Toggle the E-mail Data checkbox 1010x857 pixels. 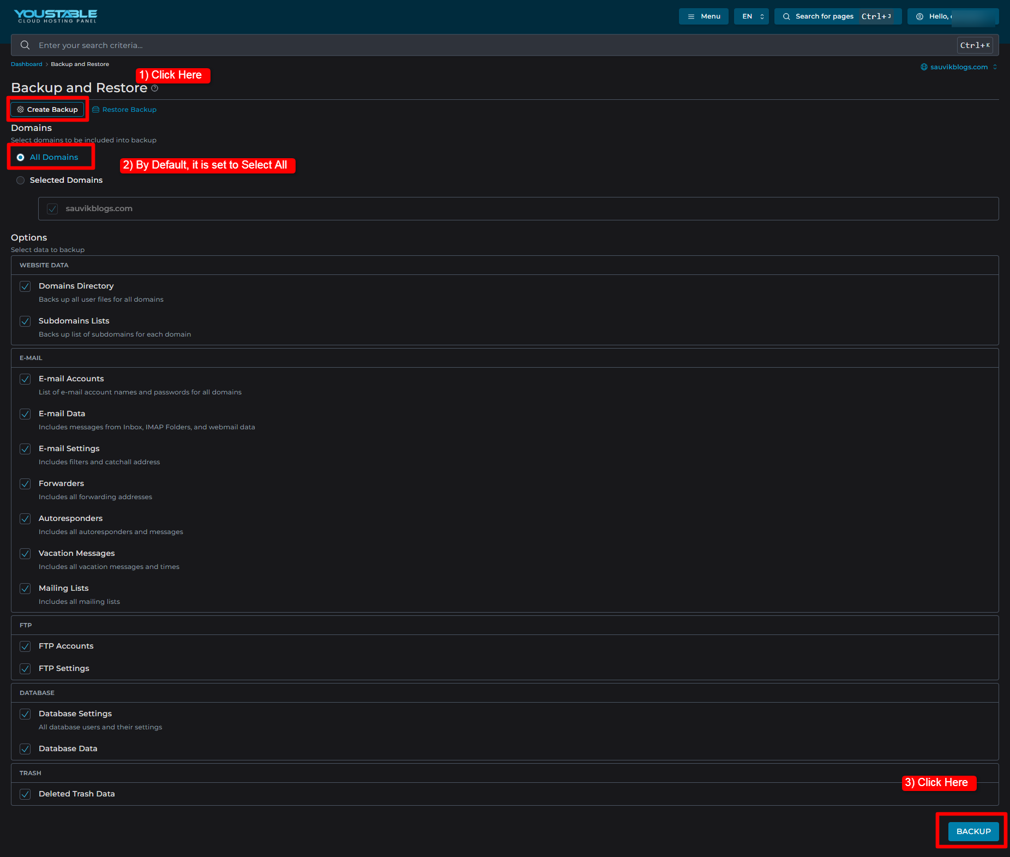pos(25,414)
